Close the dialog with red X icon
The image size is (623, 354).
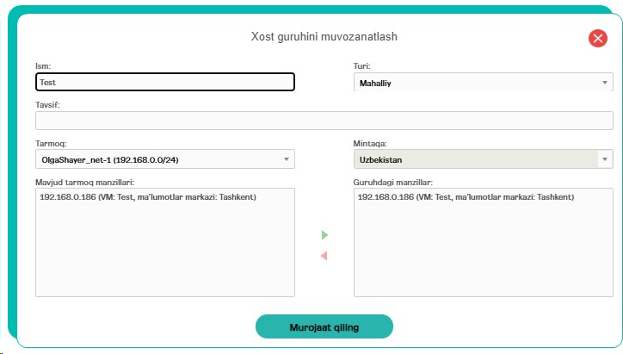coord(597,39)
